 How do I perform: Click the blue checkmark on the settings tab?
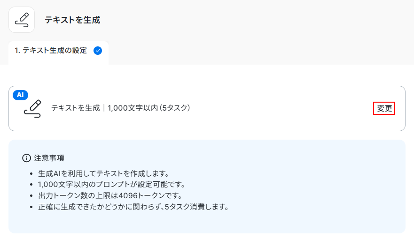click(x=98, y=51)
